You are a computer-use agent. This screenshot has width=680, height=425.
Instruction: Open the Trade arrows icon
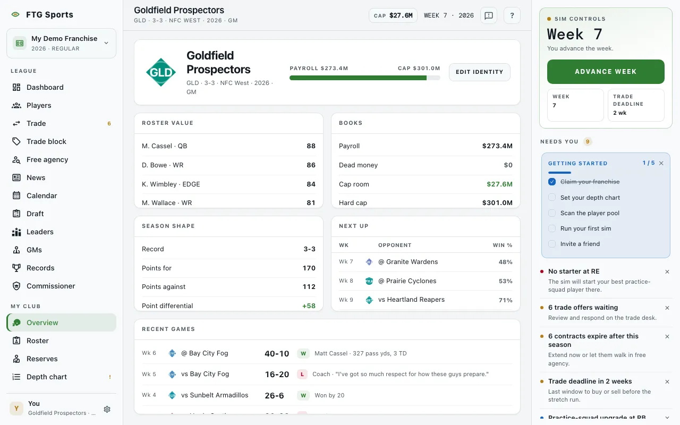pyautogui.click(x=16, y=123)
